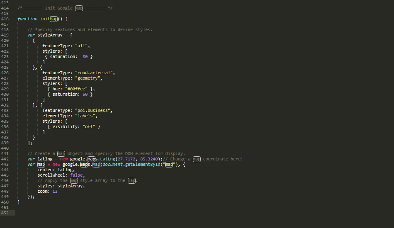Click the "all" featureType string value
The image size is (394, 228).
pos(82,46)
